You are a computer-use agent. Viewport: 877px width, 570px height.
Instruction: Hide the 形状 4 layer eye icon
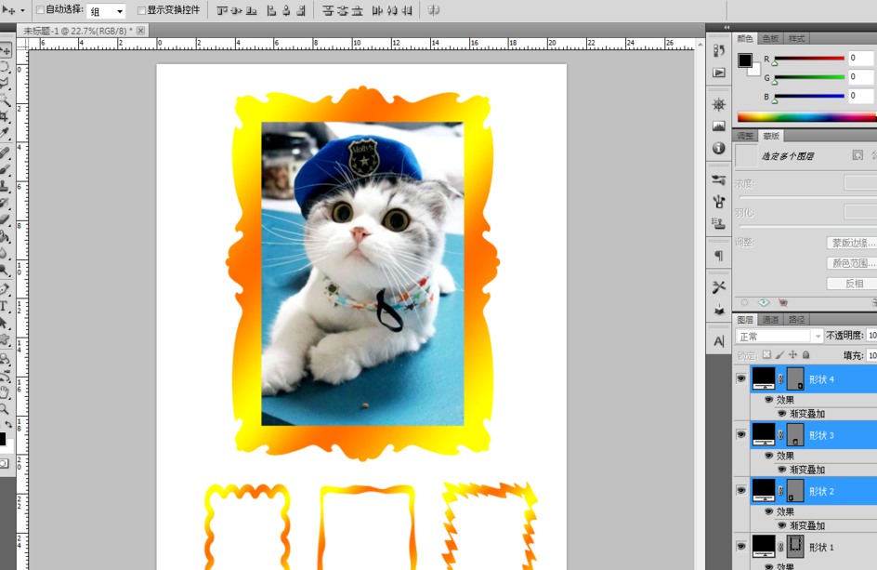coord(741,378)
